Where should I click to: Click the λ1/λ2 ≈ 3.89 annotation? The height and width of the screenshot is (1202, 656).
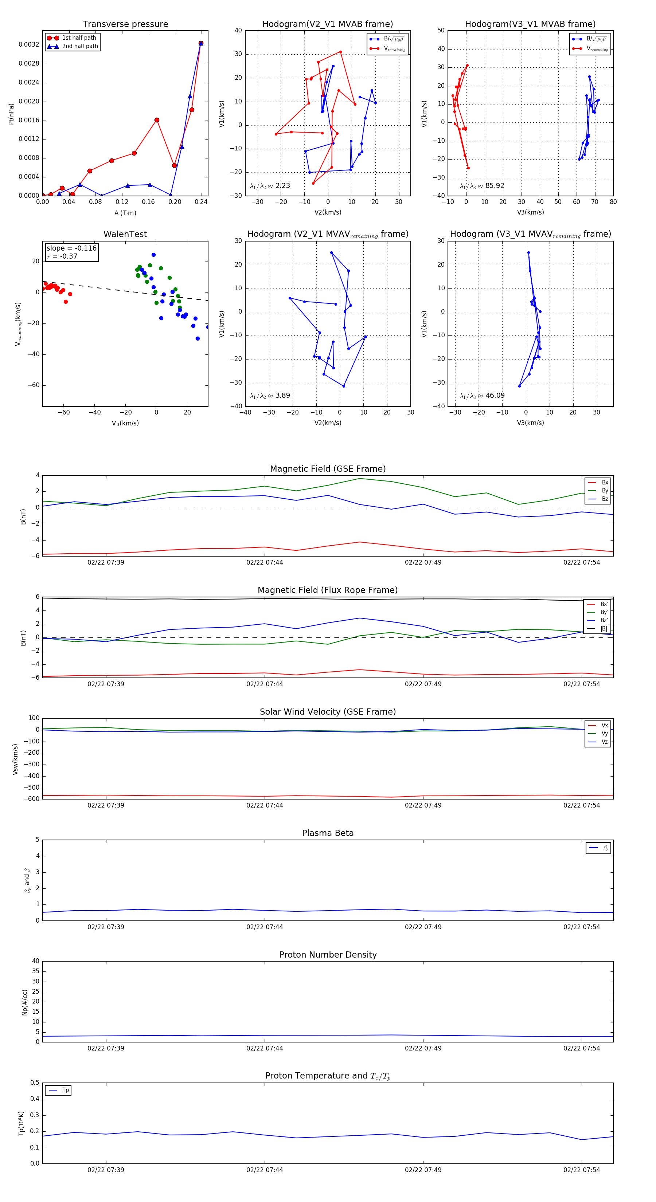coord(270,396)
